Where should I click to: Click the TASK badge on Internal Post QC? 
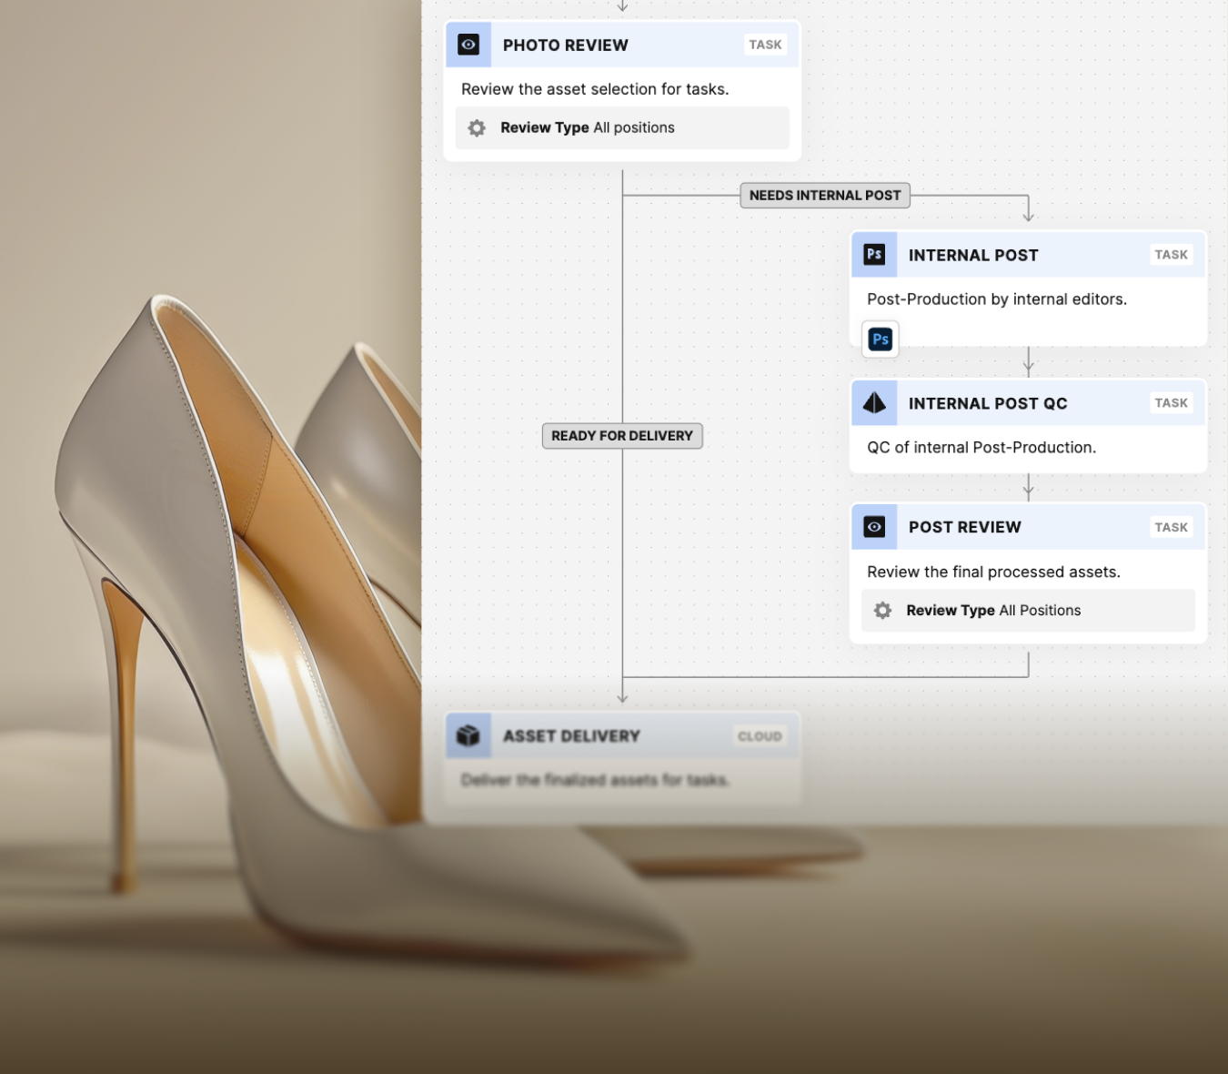(x=1171, y=403)
